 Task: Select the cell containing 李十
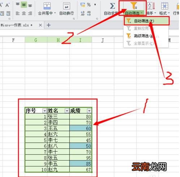point(58,152)
